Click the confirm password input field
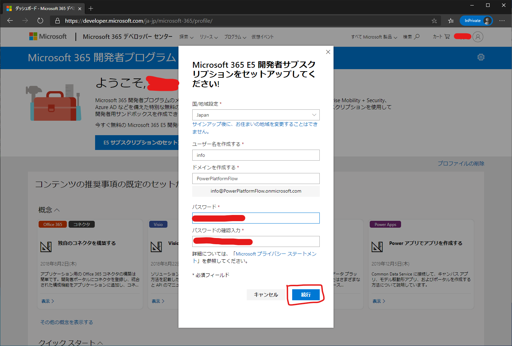This screenshot has height=346, width=512. click(x=256, y=241)
